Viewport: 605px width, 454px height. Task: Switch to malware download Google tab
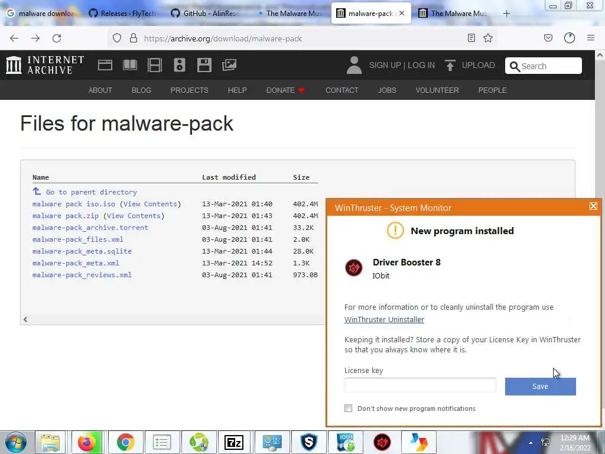point(41,14)
